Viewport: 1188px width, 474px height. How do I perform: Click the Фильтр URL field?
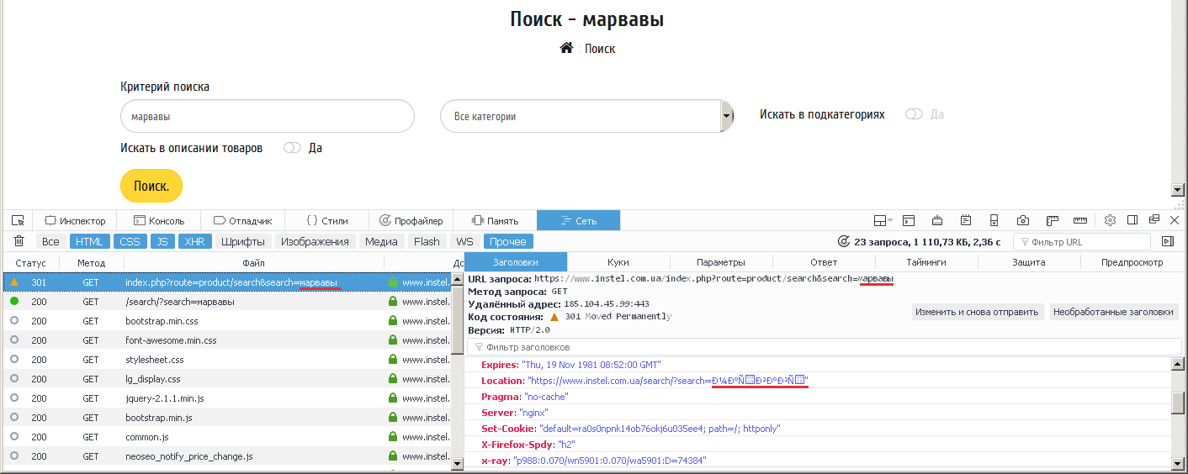click(x=1082, y=241)
